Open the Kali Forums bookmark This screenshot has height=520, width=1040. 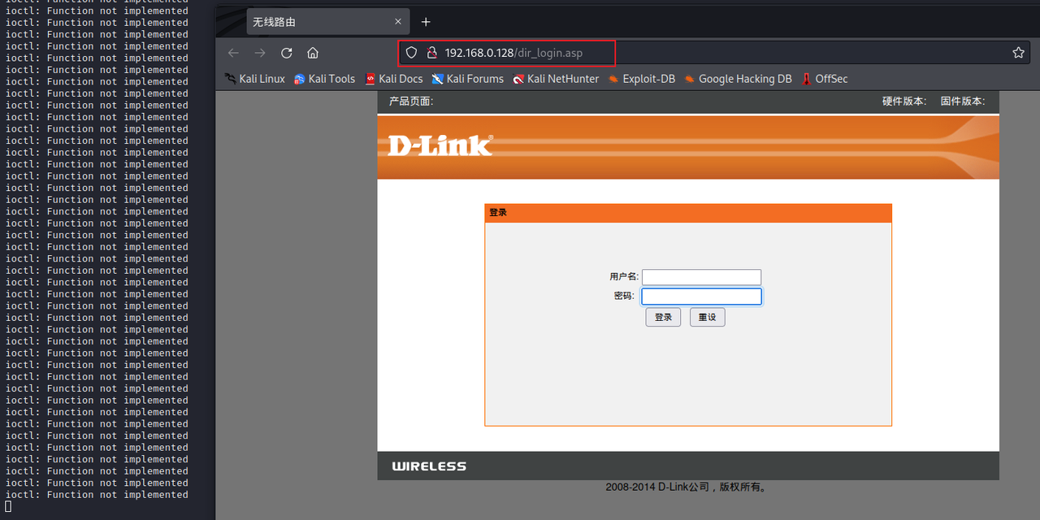click(x=467, y=79)
